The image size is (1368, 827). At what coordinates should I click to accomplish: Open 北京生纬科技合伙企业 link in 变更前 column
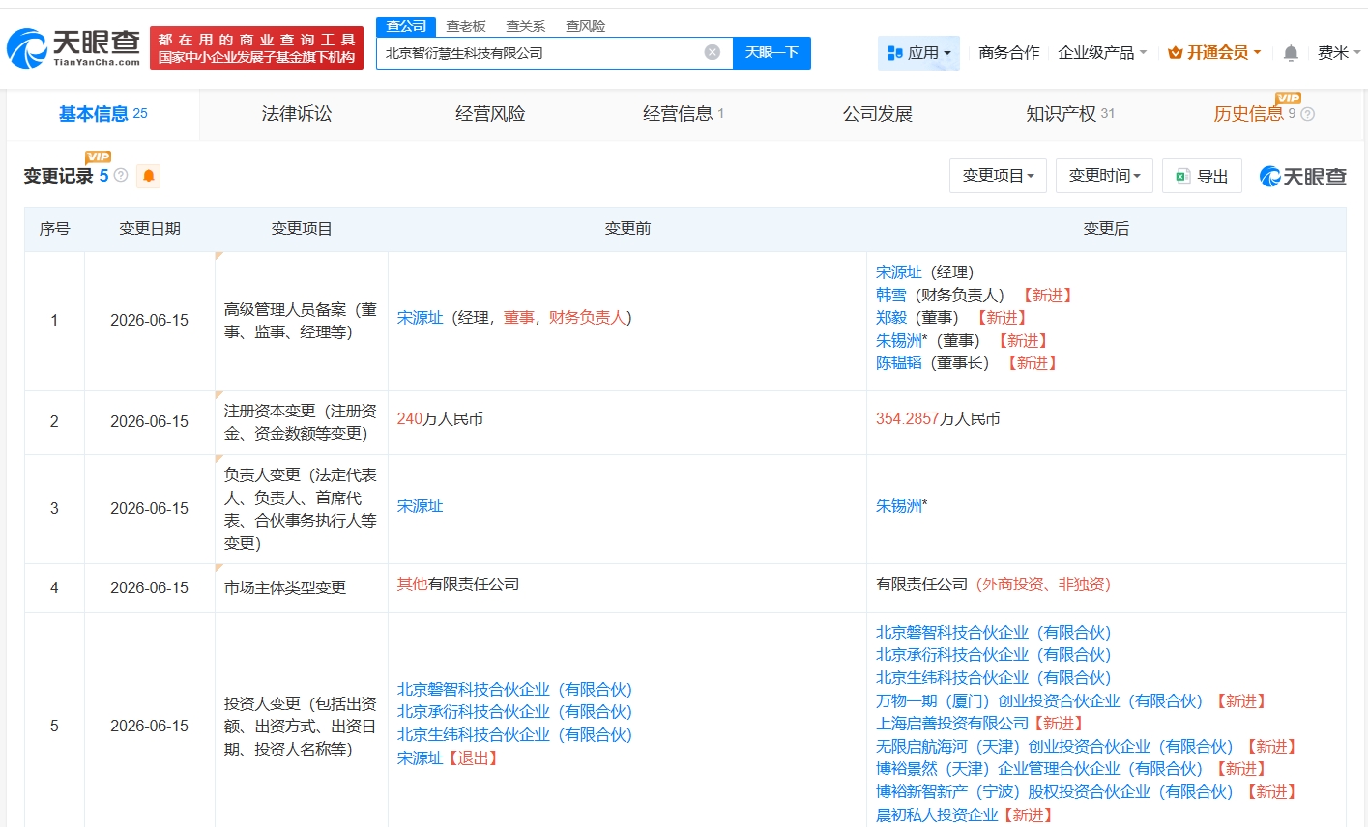pos(514,735)
